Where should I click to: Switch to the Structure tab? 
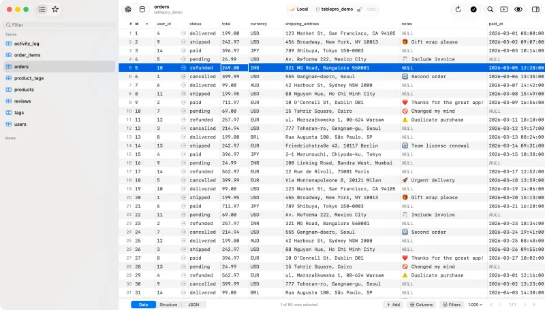tap(168, 305)
